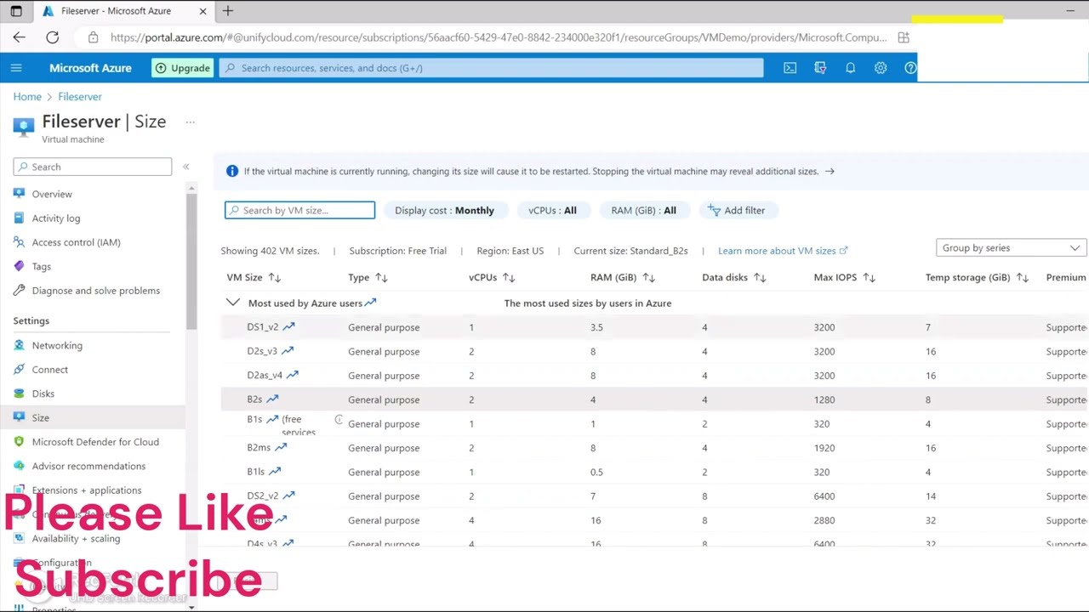Screen dimensions: 1089x612
Task: Open the notifications bell
Action: [x=850, y=68]
